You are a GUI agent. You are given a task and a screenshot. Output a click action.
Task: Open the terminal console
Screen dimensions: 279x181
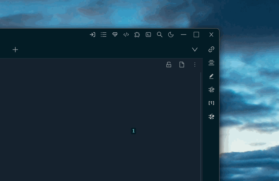pos(148,35)
